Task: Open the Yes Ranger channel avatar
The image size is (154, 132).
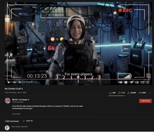Action: click(x=8, y=101)
